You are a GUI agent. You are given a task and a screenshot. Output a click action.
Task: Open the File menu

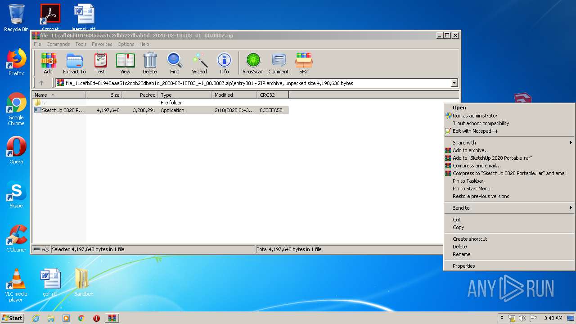tap(37, 44)
